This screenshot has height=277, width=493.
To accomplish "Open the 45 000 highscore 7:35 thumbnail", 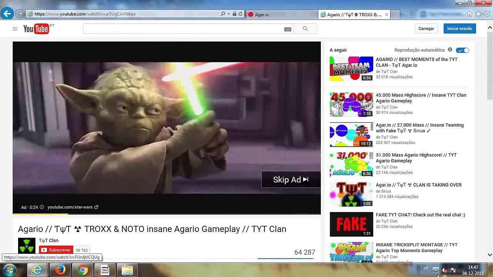I will point(351,104).
